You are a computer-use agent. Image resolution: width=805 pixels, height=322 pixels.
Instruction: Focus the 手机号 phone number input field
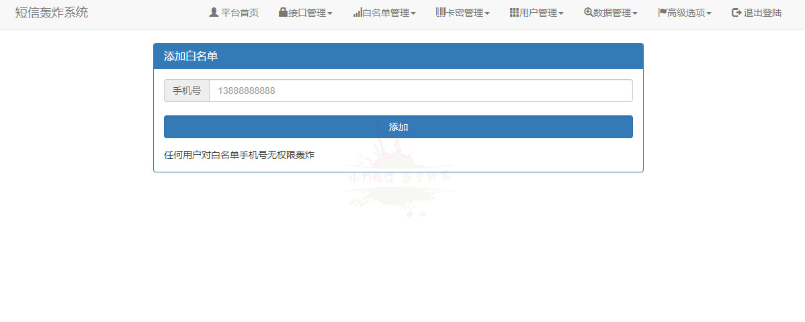pos(421,91)
